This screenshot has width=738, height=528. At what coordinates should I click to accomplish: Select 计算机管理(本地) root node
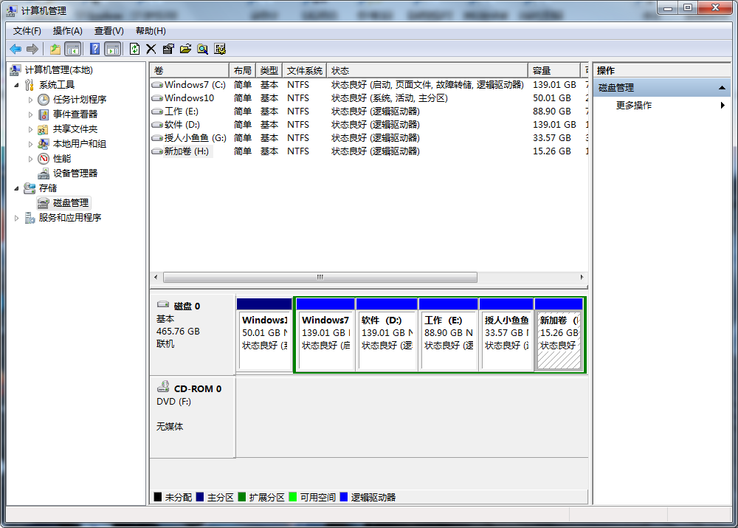[x=59, y=70]
